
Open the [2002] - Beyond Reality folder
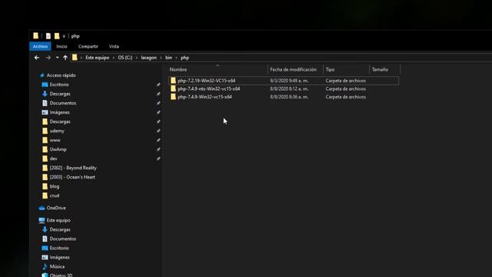(73, 168)
